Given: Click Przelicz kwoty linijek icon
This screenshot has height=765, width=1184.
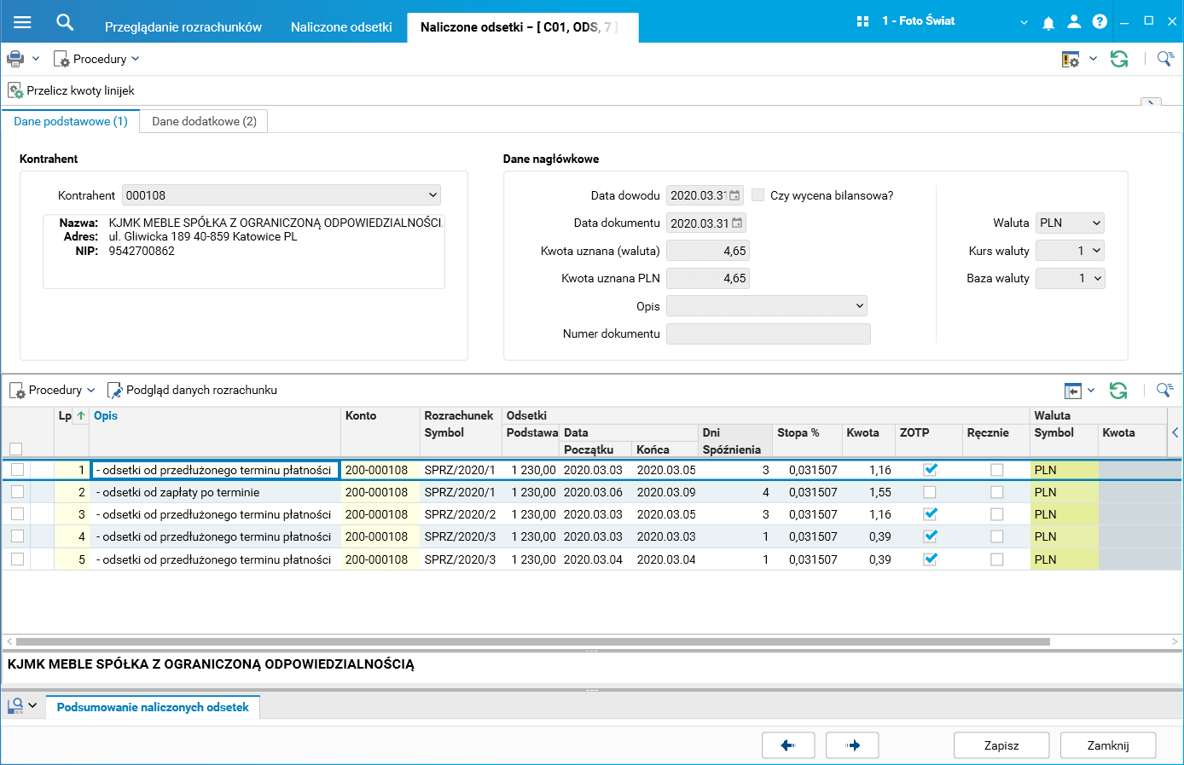Looking at the screenshot, I should [x=15, y=90].
